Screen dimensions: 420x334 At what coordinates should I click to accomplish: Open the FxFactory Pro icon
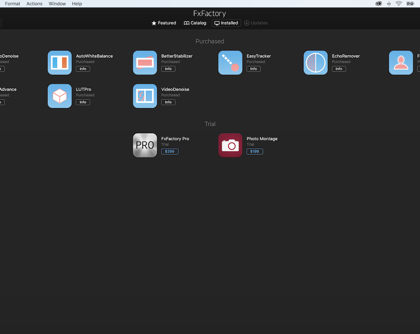tap(145, 145)
